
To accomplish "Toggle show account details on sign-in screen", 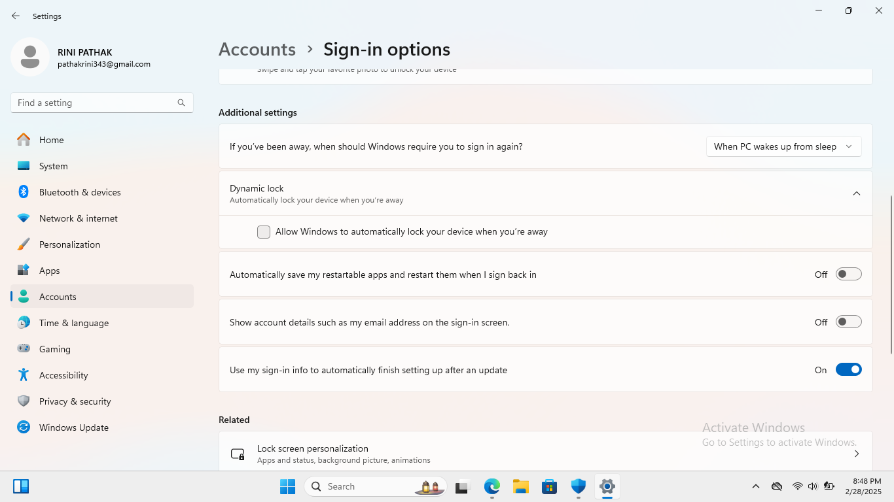I will pyautogui.click(x=849, y=322).
